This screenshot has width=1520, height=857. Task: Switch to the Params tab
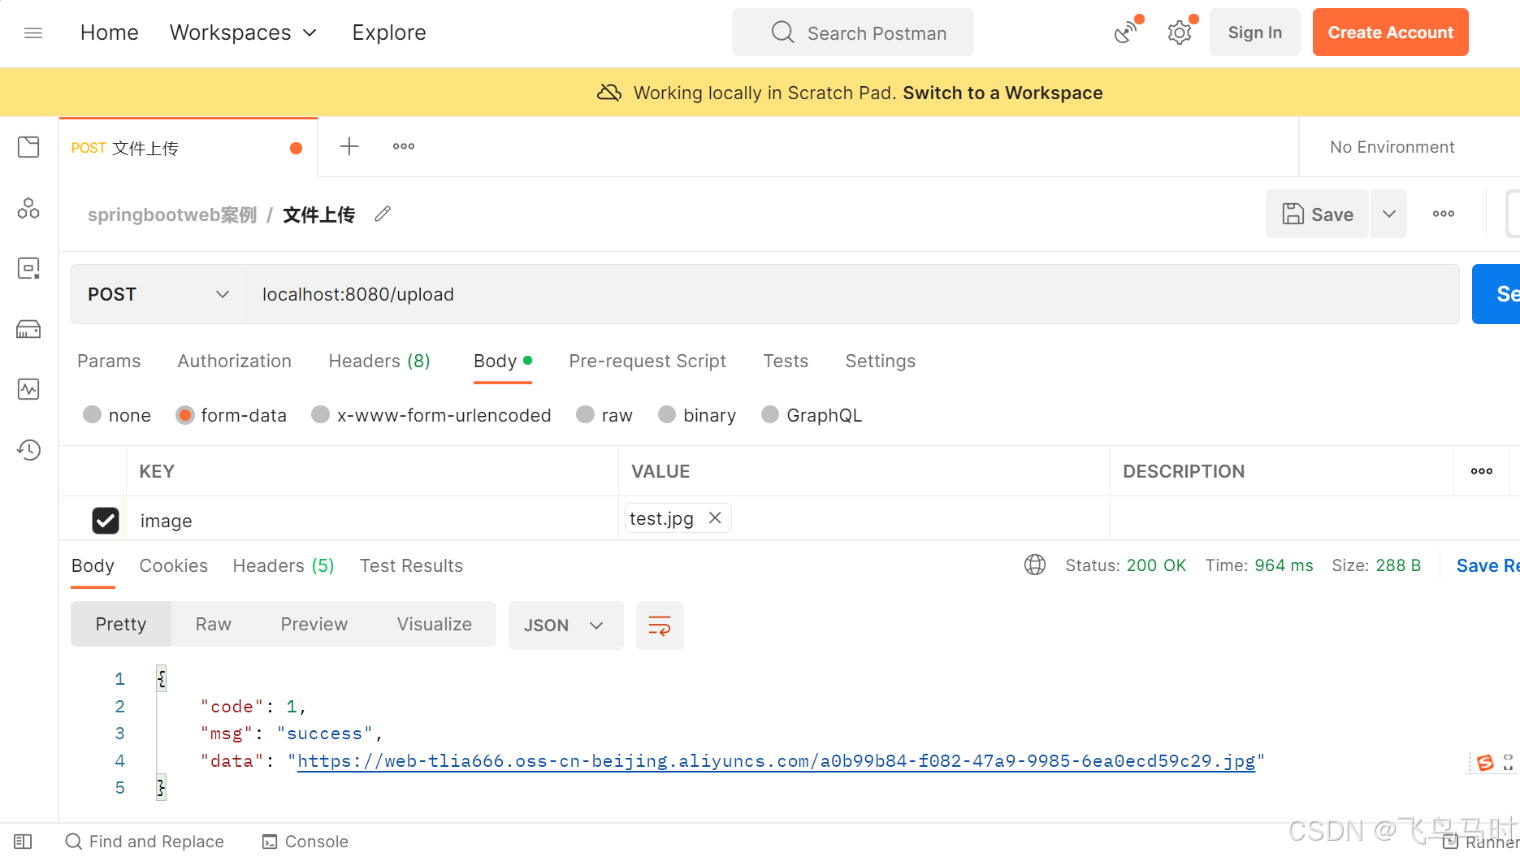[x=109, y=361]
